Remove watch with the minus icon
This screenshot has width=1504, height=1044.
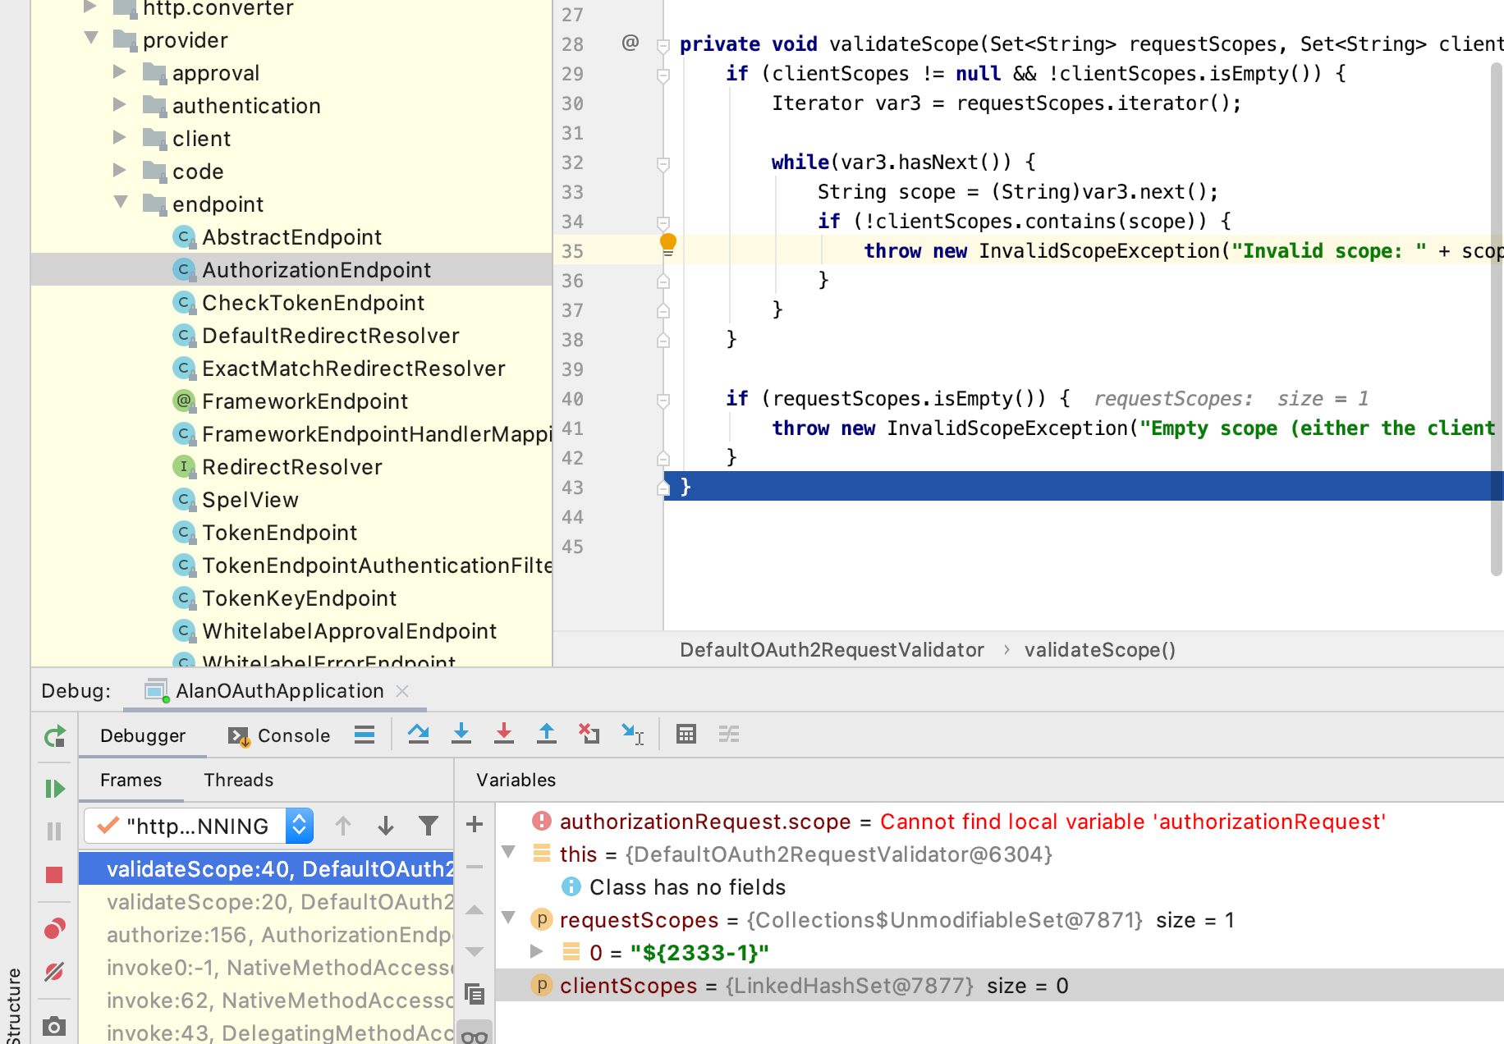[x=475, y=867]
